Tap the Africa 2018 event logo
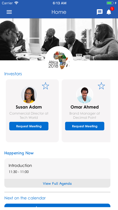The image size is (118, 210). 59,60
